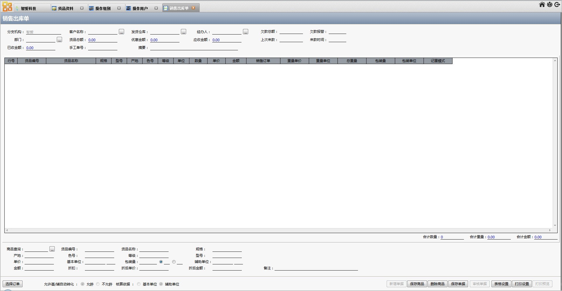562x291 pixels.
Task: Click the user profile icon beside home
Action: pos(550,4)
